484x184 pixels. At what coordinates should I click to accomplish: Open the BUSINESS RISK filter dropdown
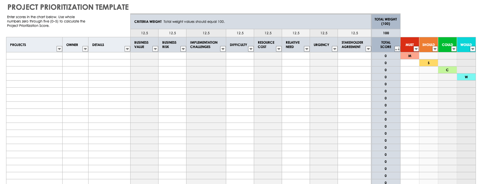tap(183, 49)
